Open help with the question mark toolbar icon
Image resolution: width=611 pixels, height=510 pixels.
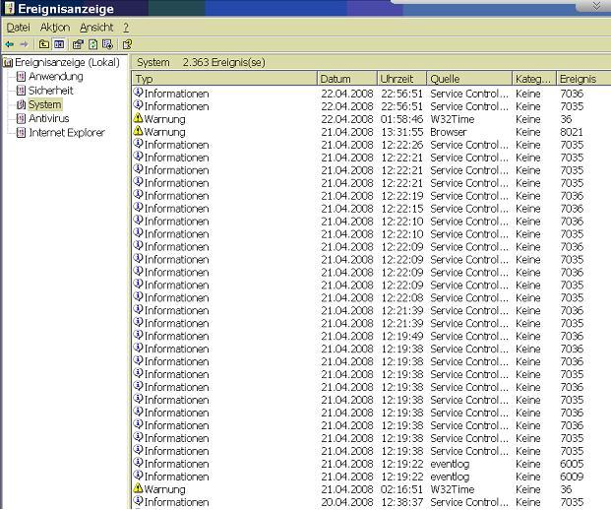point(127,44)
